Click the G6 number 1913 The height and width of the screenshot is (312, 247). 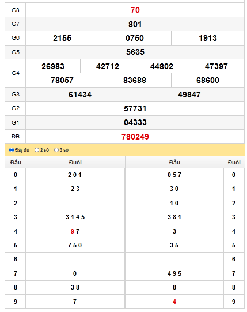(x=208, y=38)
